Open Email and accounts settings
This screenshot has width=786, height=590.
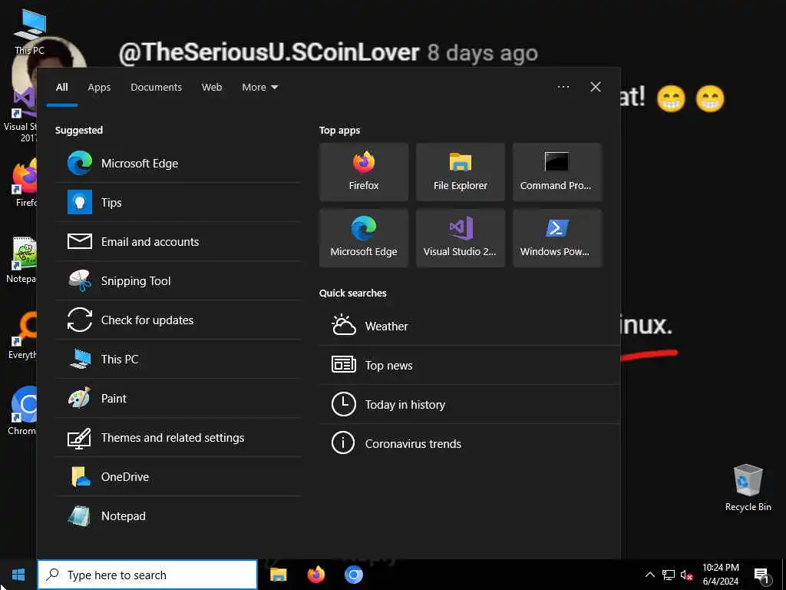178,241
